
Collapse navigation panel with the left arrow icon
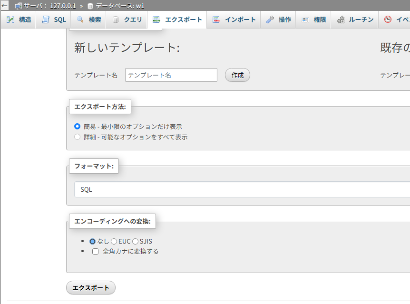click(x=5, y=6)
